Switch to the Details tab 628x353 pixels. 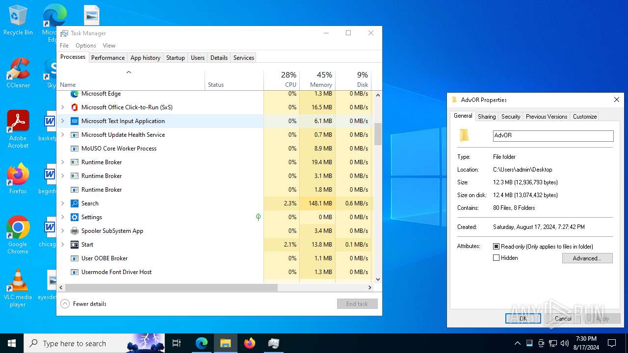[219, 58]
